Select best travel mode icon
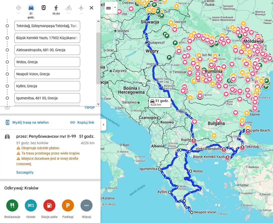 (19, 8)
